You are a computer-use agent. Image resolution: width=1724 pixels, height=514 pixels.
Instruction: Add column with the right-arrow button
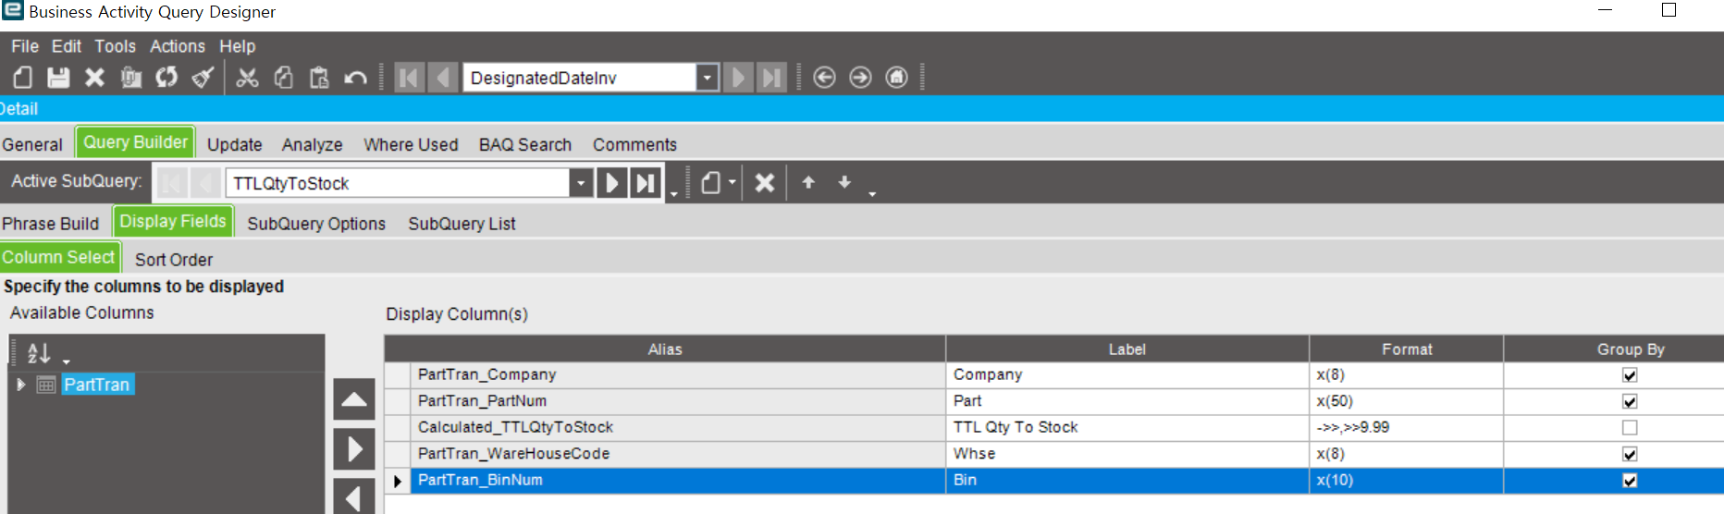coord(354,449)
